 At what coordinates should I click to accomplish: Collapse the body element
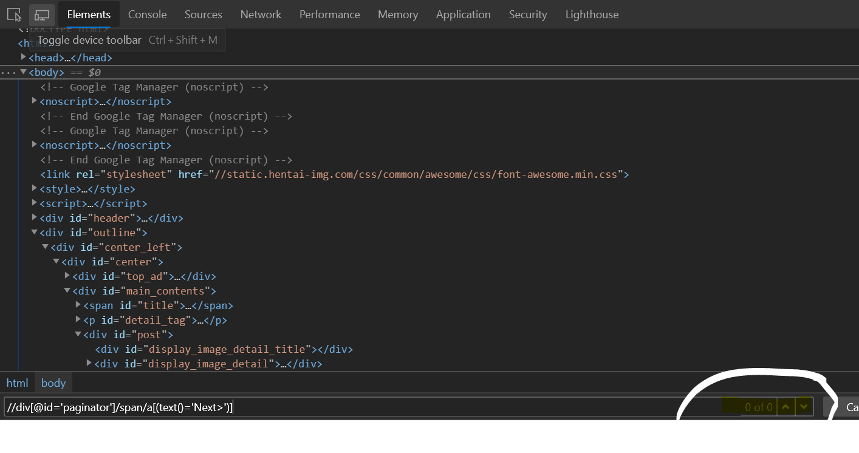coord(23,72)
